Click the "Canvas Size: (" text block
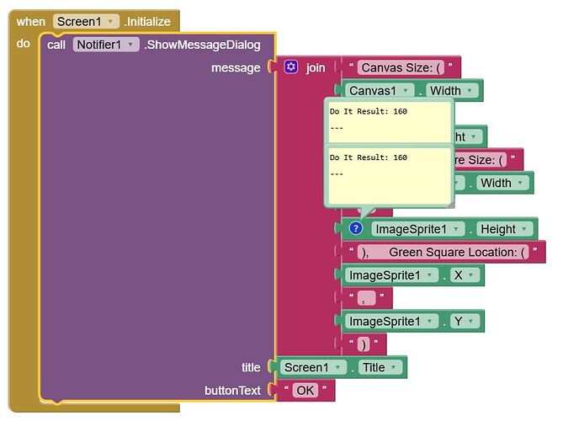Screen dimensions: 579x421 tap(400, 67)
